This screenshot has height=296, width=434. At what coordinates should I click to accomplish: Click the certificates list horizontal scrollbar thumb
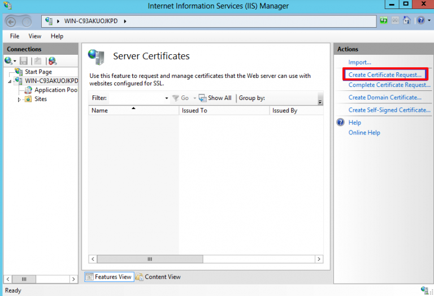[x=150, y=259]
